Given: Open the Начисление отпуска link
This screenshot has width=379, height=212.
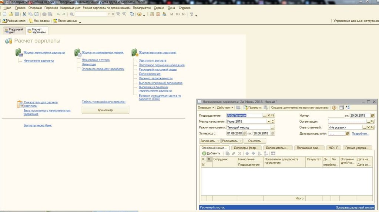Looking at the screenshot, I should coord(95,60).
